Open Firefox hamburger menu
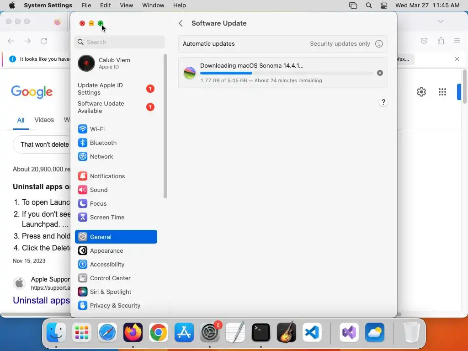 (457, 41)
